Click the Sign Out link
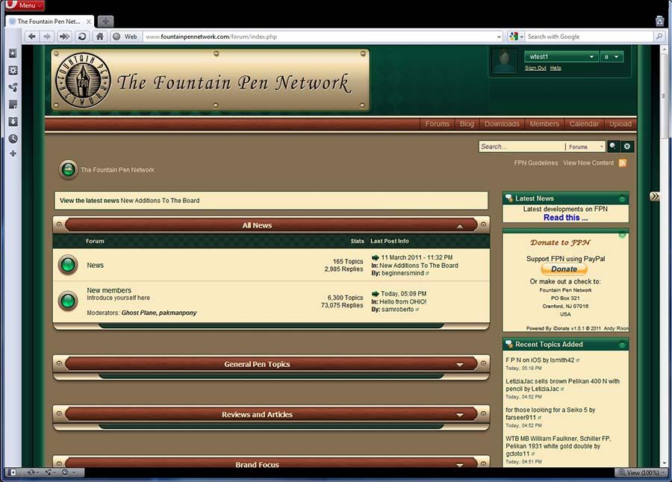The width and height of the screenshot is (672, 482). tap(535, 68)
